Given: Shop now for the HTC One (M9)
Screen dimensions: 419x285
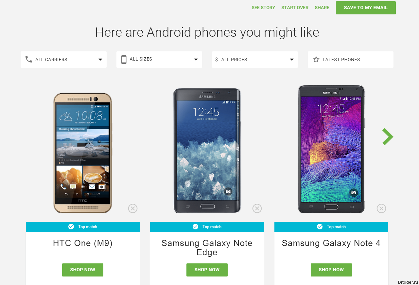Looking at the screenshot, I should click(x=83, y=270).
